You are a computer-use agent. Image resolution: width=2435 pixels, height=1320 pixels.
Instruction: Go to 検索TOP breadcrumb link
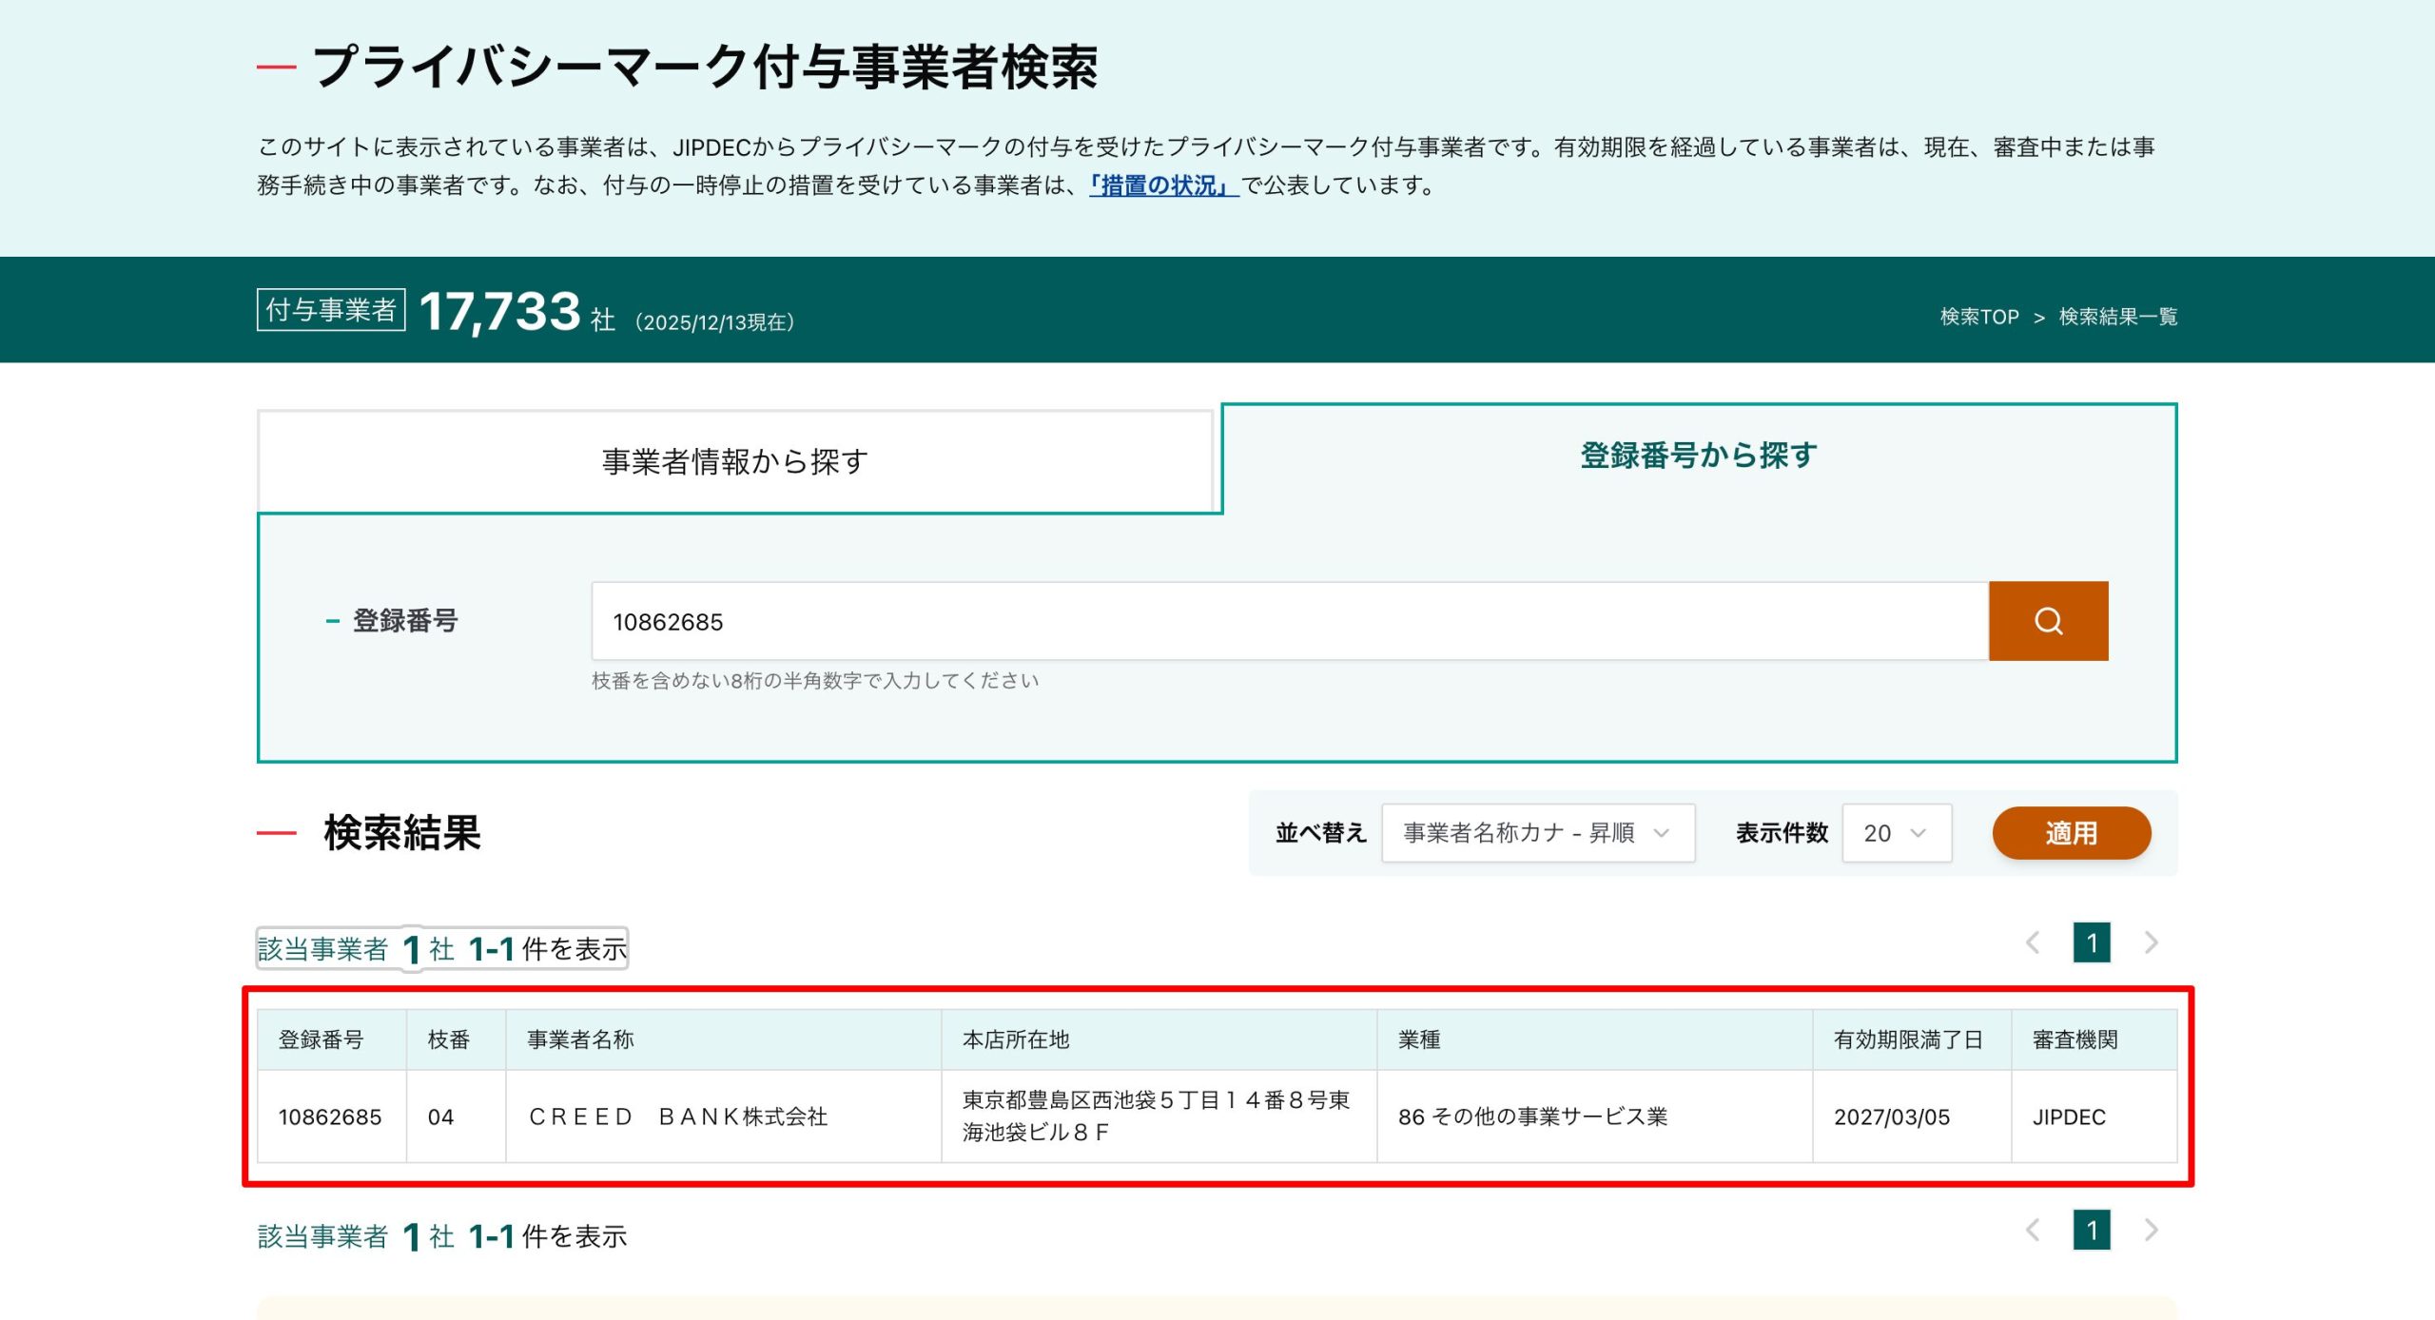point(1979,317)
